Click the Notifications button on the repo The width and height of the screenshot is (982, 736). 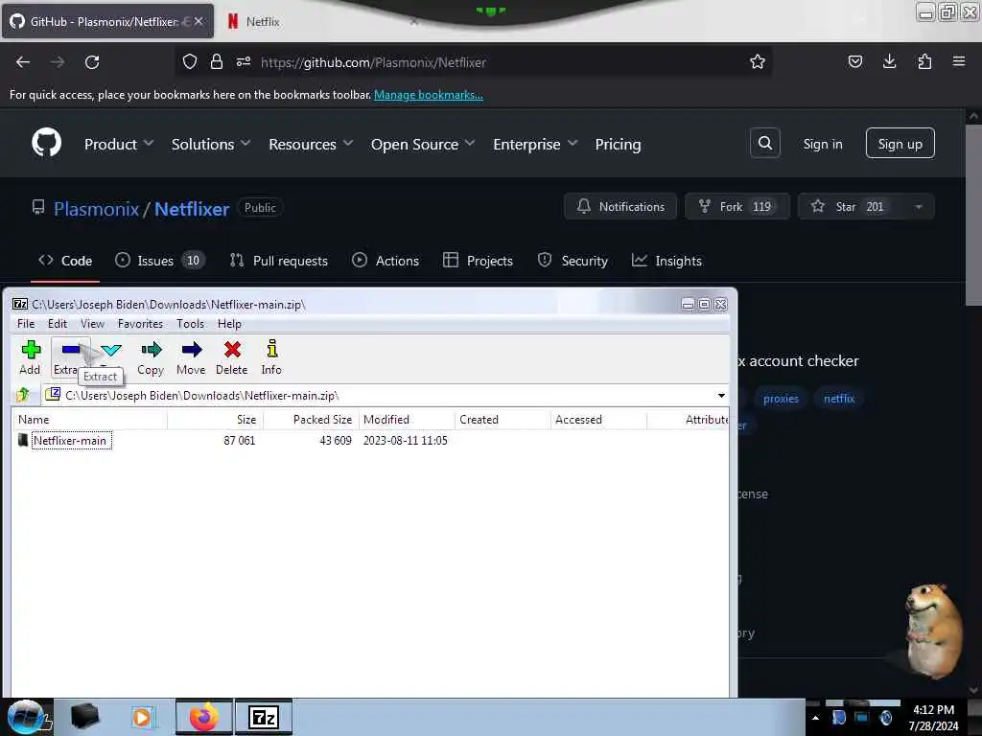(x=620, y=207)
